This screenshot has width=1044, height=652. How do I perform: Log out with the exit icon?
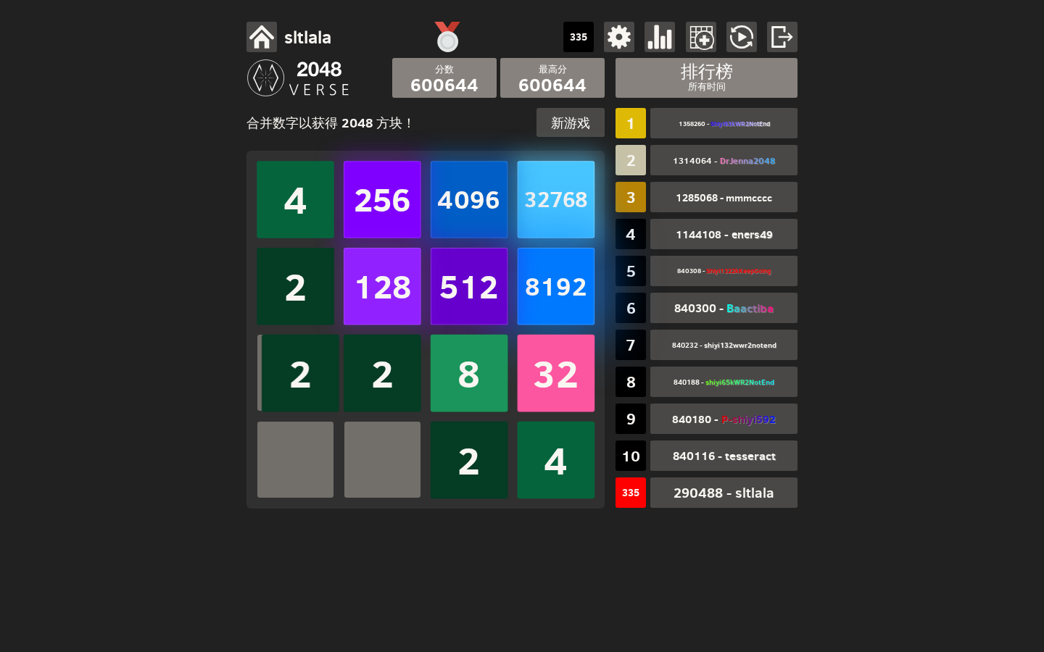pos(782,37)
